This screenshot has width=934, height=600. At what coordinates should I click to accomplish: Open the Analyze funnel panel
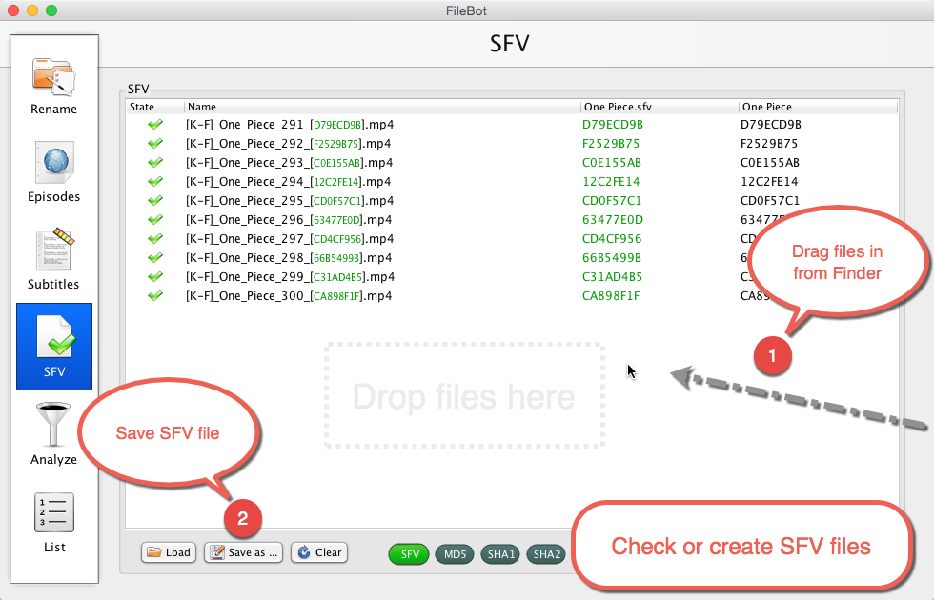pos(53,434)
